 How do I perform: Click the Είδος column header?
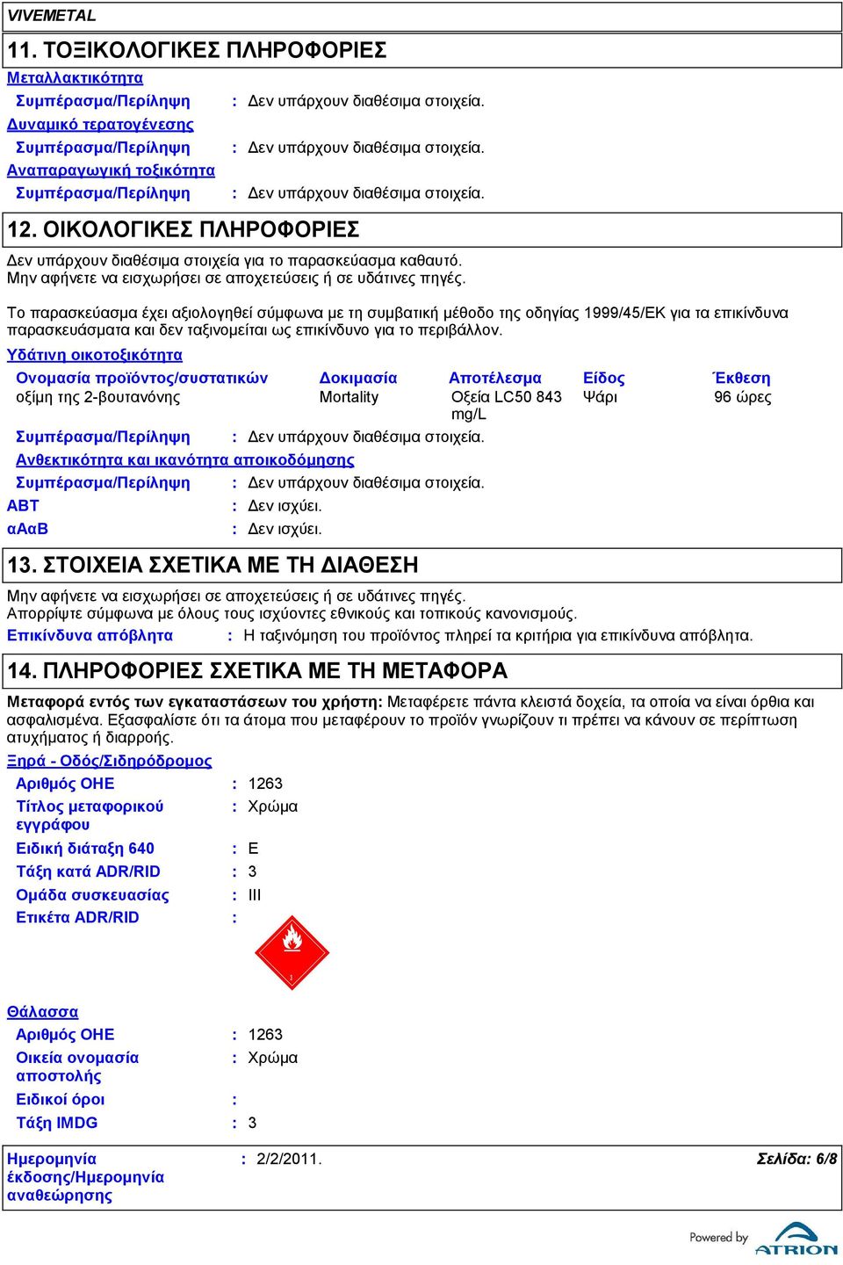click(x=604, y=378)
